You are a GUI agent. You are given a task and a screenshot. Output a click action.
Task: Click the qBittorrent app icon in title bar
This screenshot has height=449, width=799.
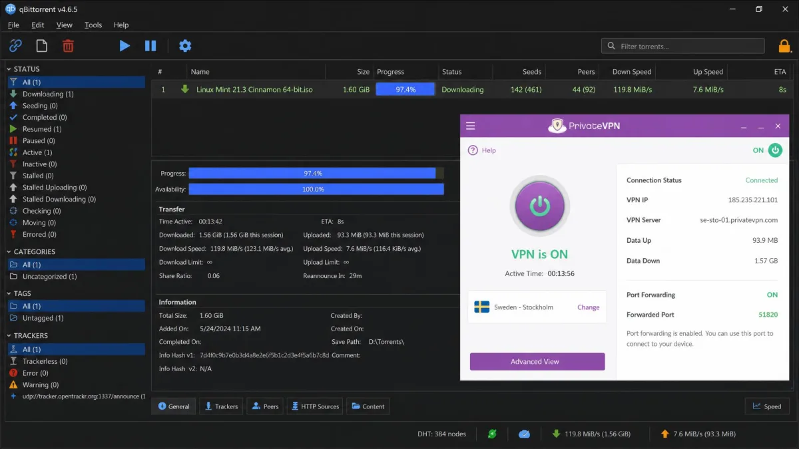point(11,9)
